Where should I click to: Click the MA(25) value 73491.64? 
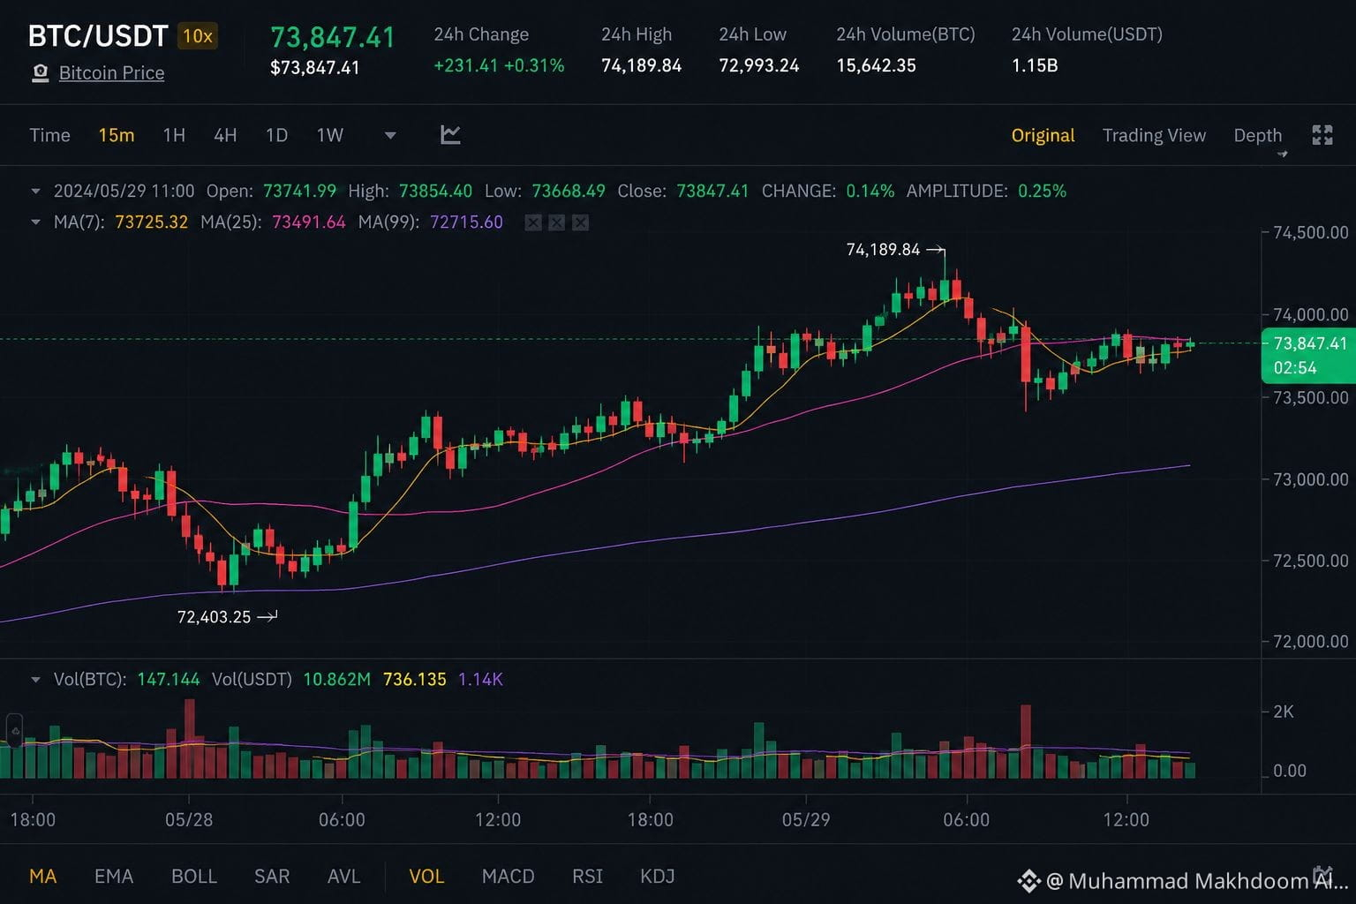coord(309,222)
